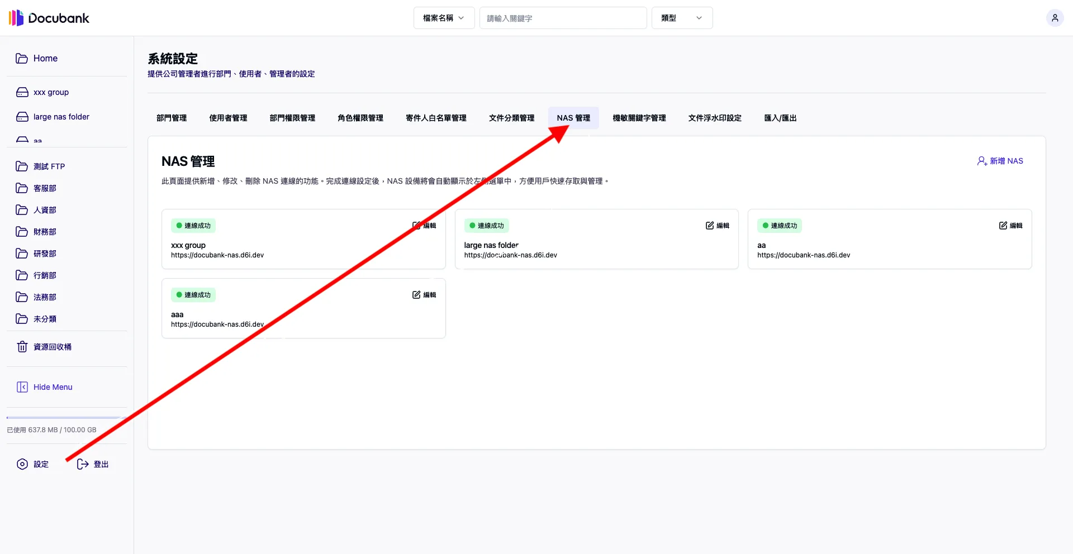Click the 登出 logout icon
Image resolution: width=1073 pixels, height=554 pixels.
pos(82,464)
